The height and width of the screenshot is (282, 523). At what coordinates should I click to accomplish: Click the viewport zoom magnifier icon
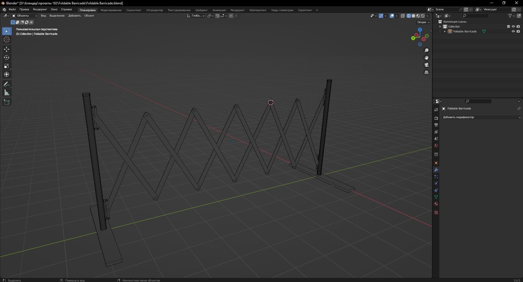(427, 51)
